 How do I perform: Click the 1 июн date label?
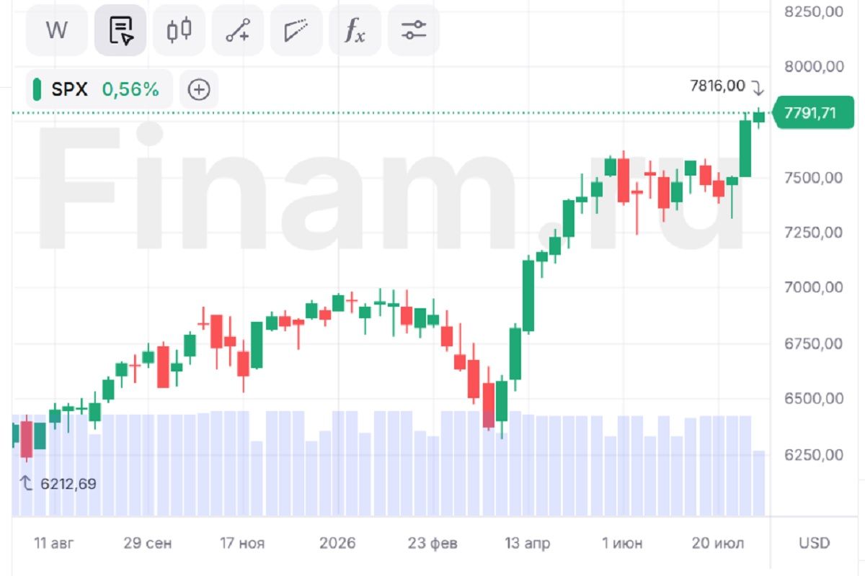621,543
